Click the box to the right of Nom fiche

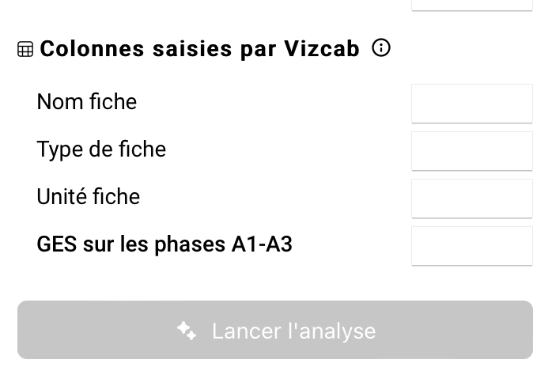(x=471, y=104)
